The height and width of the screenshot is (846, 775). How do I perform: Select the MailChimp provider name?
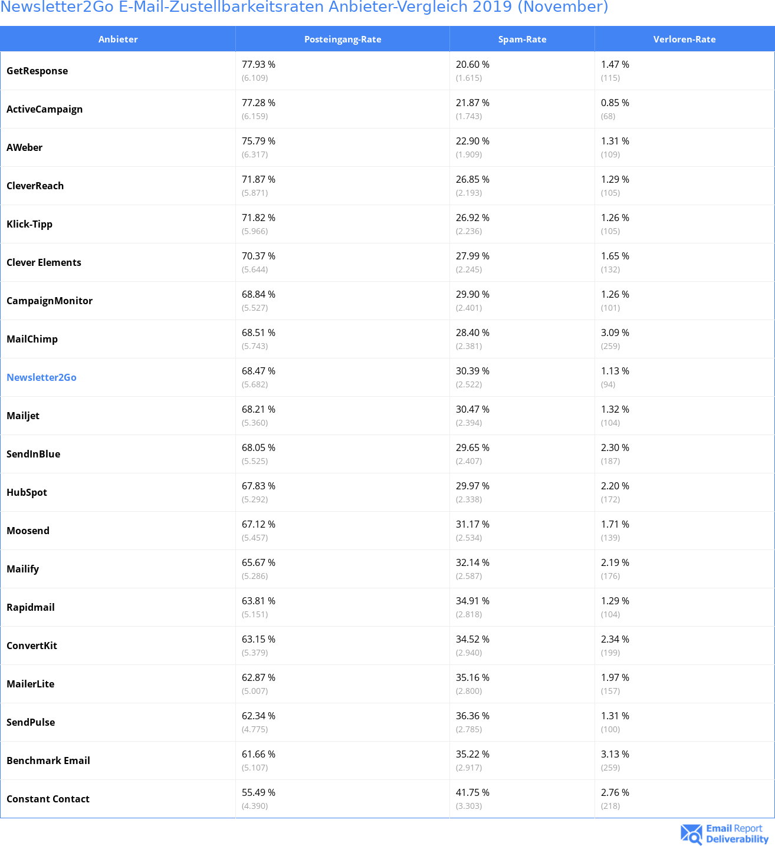(x=32, y=339)
